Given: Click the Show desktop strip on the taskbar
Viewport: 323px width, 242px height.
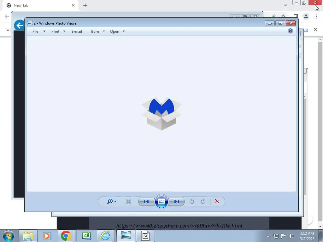Looking at the screenshot, I should 321,236.
